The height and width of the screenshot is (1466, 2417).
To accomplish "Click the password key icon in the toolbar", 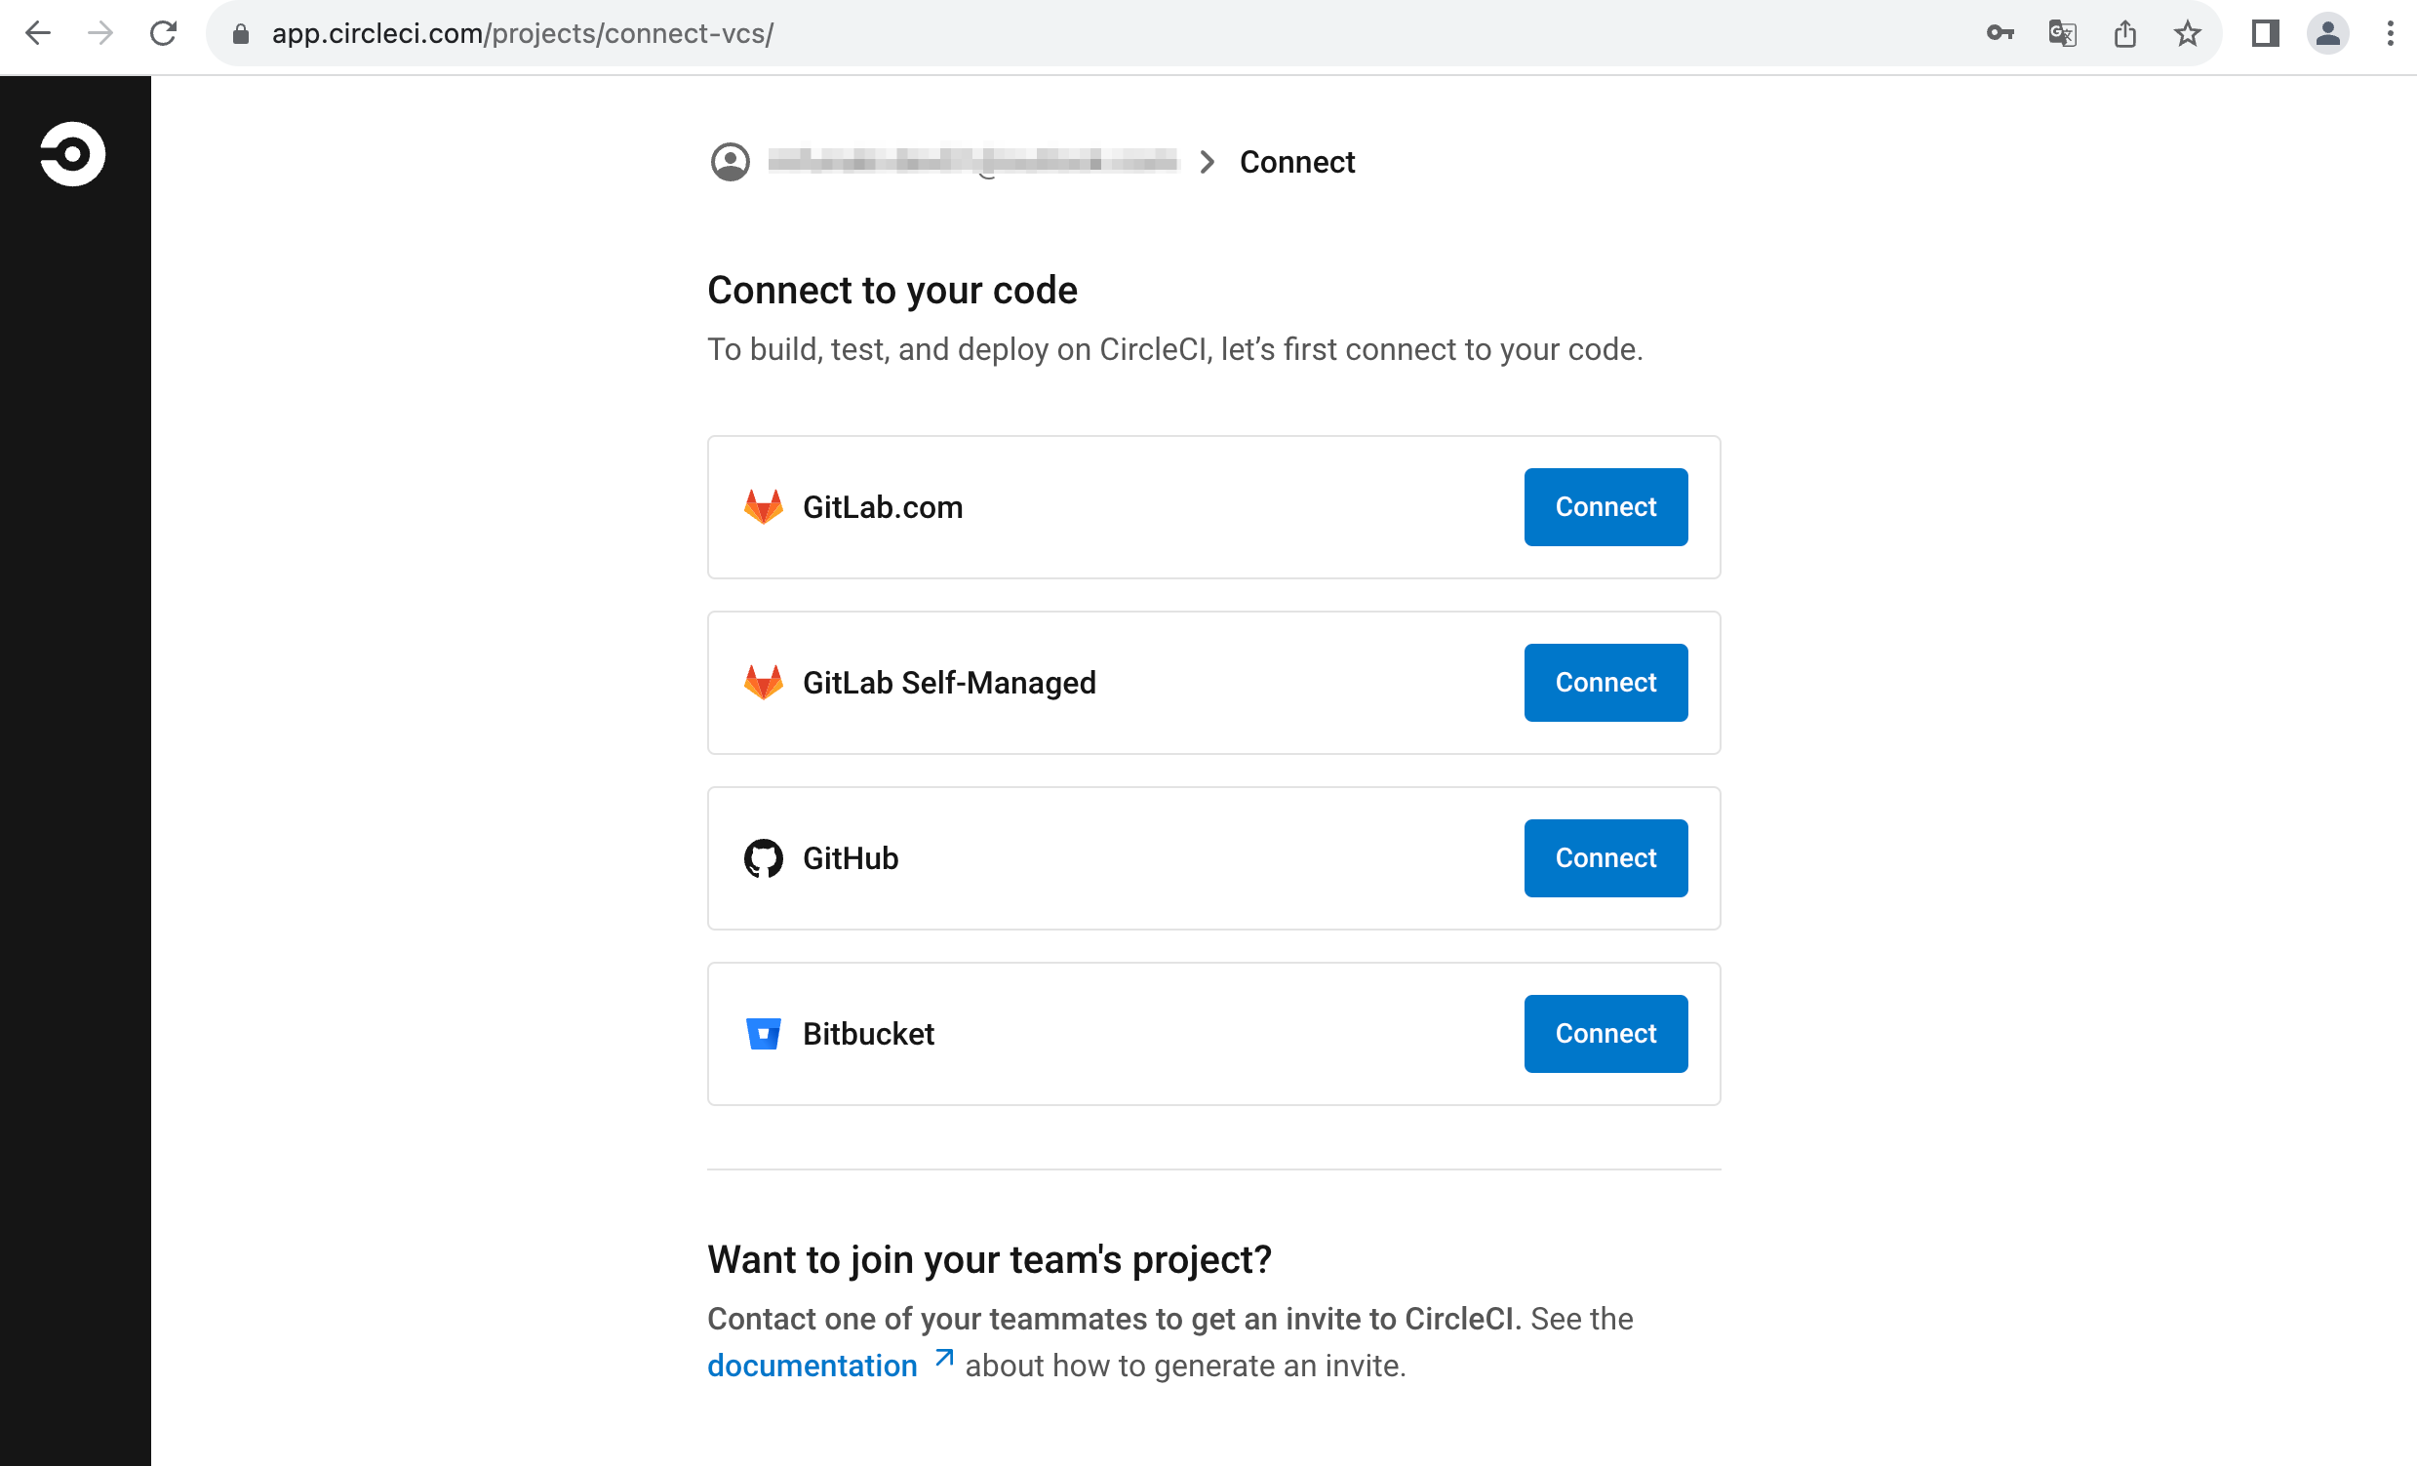I will [x=2000, y=32].
